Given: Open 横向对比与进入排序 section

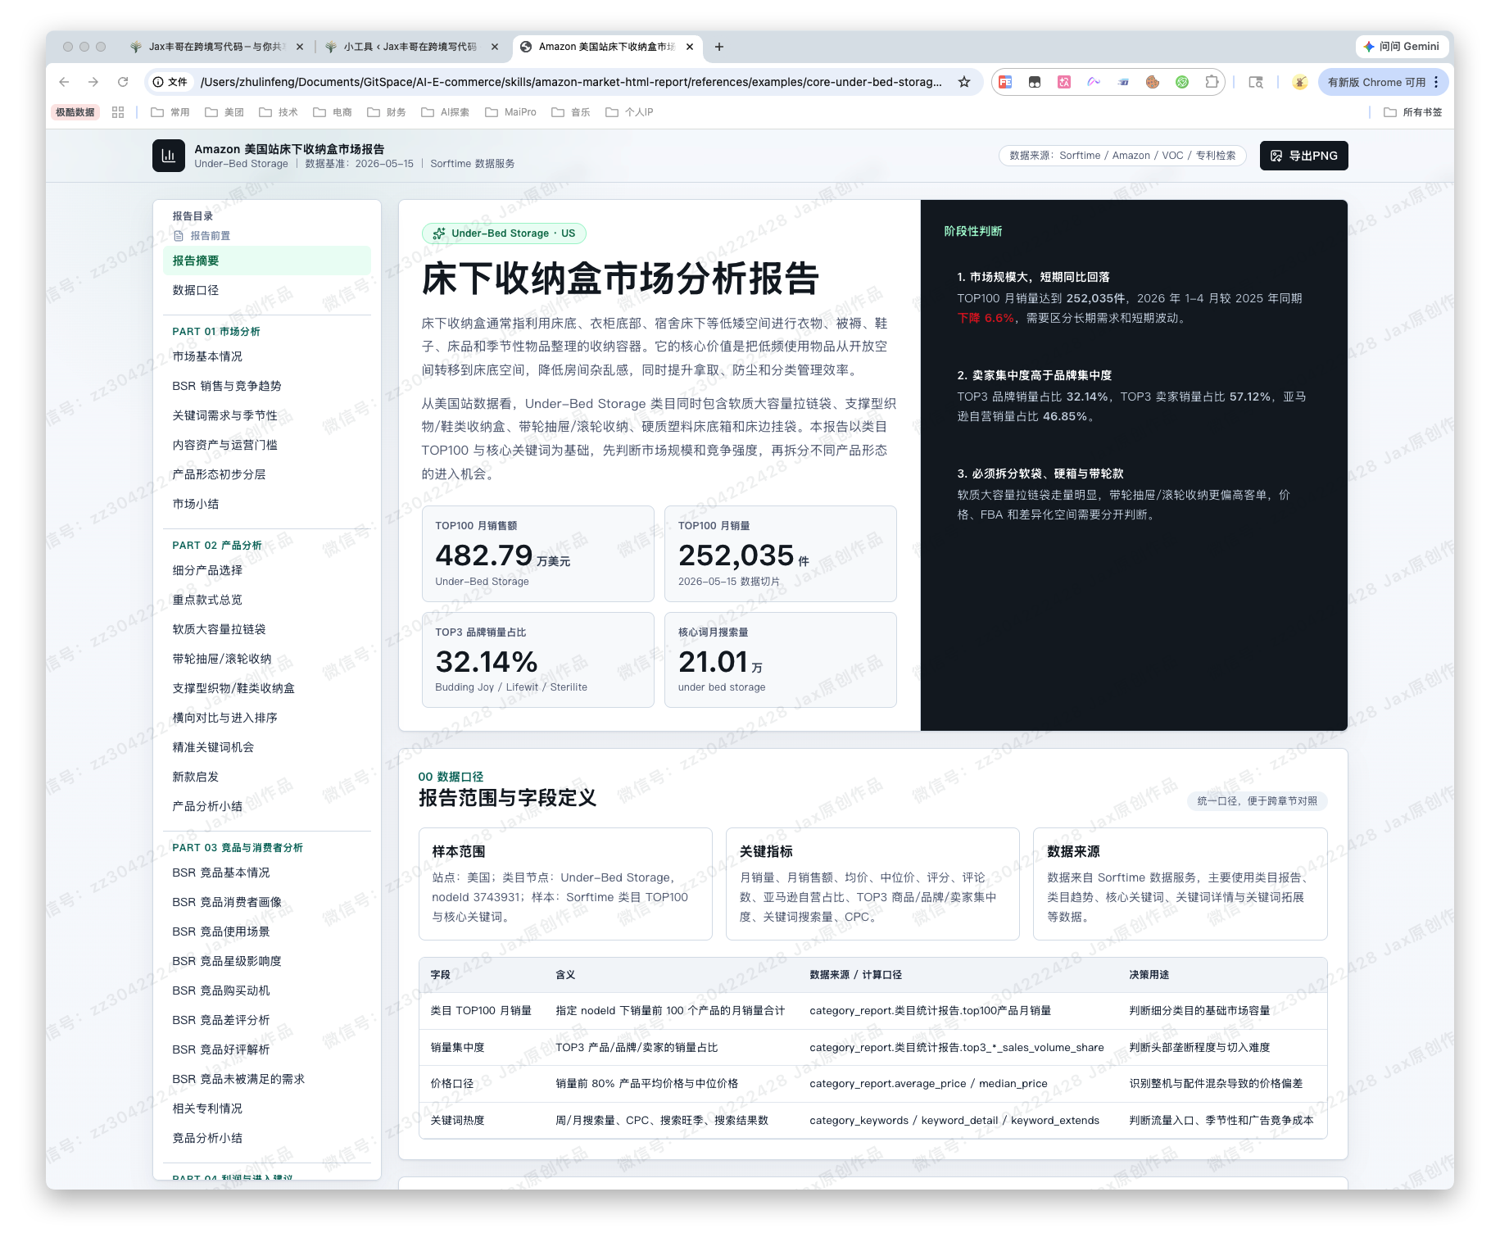Looking at the screenshot, I should coord(267,718).
